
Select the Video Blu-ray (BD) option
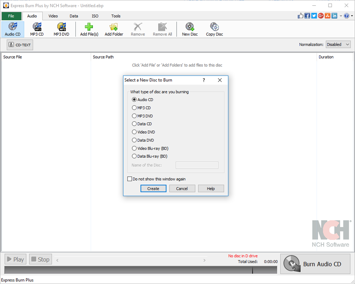point(134,148)
